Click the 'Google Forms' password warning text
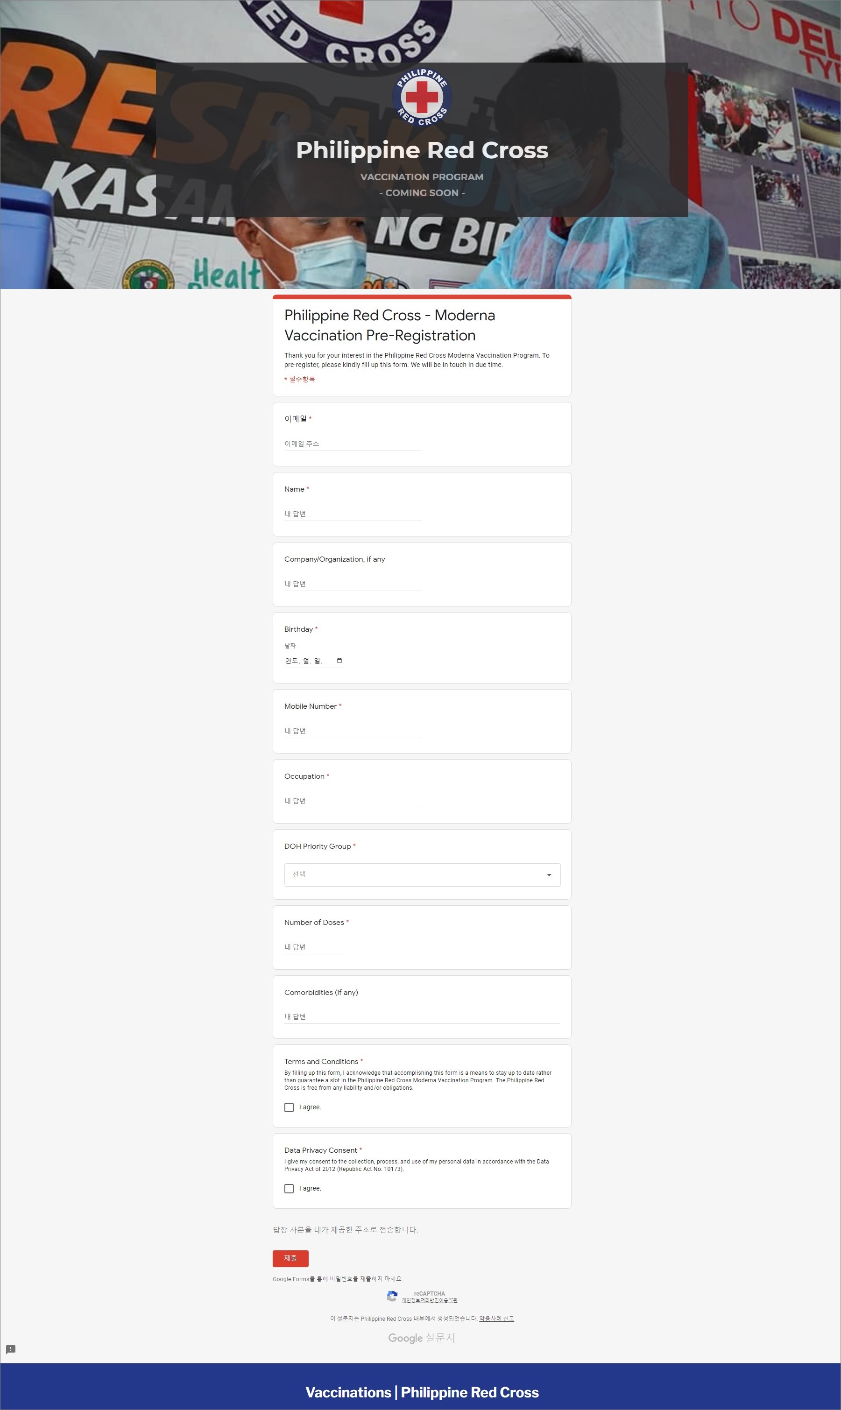The image size is (841, 1410). [x=338, y=1279]
